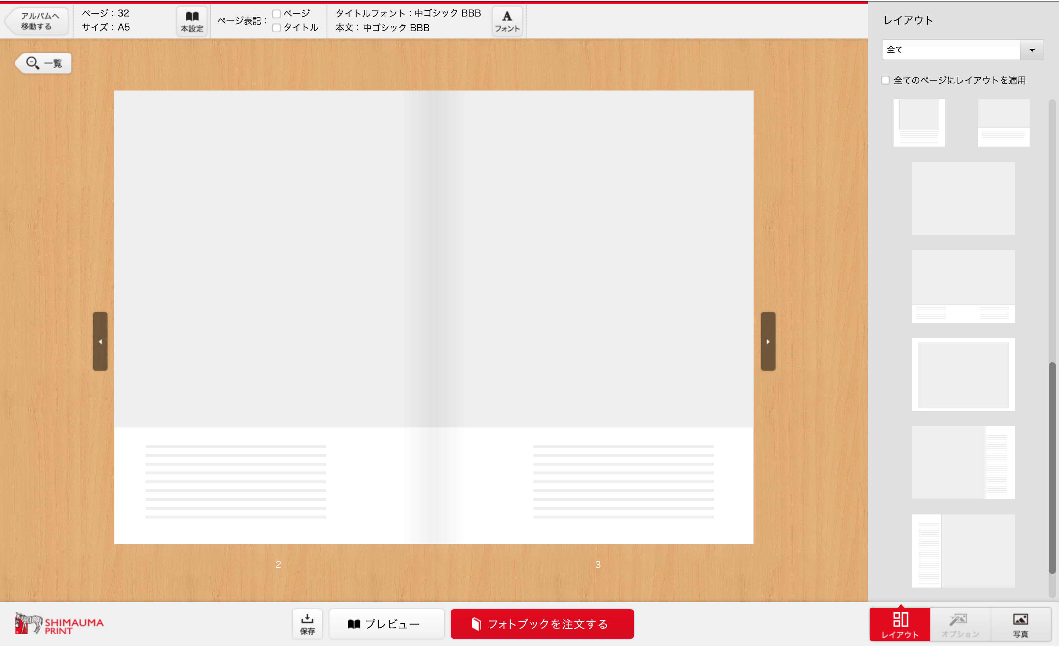Click the large photo area of the spread
Image resolution: width=1059 pixels, height=646 pixels.
(434, 259)
